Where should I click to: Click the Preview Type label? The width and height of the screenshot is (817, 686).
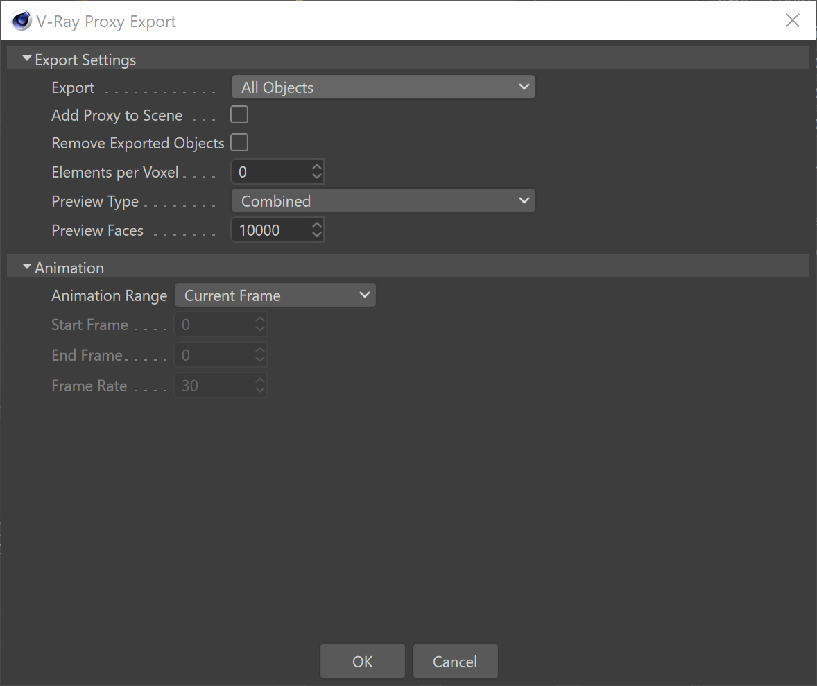coord(95,201)
